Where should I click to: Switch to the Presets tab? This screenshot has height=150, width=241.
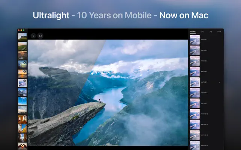[x=193, y=32]
